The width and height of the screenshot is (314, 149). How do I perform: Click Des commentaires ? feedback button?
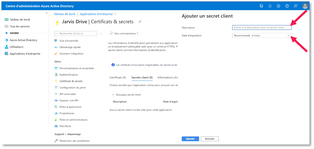point(123,34)
